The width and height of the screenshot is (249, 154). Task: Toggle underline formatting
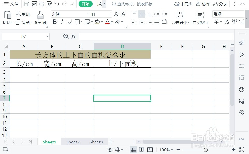pos(69,22)
